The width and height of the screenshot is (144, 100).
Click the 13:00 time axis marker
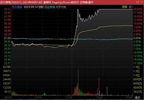click(69, 98)
